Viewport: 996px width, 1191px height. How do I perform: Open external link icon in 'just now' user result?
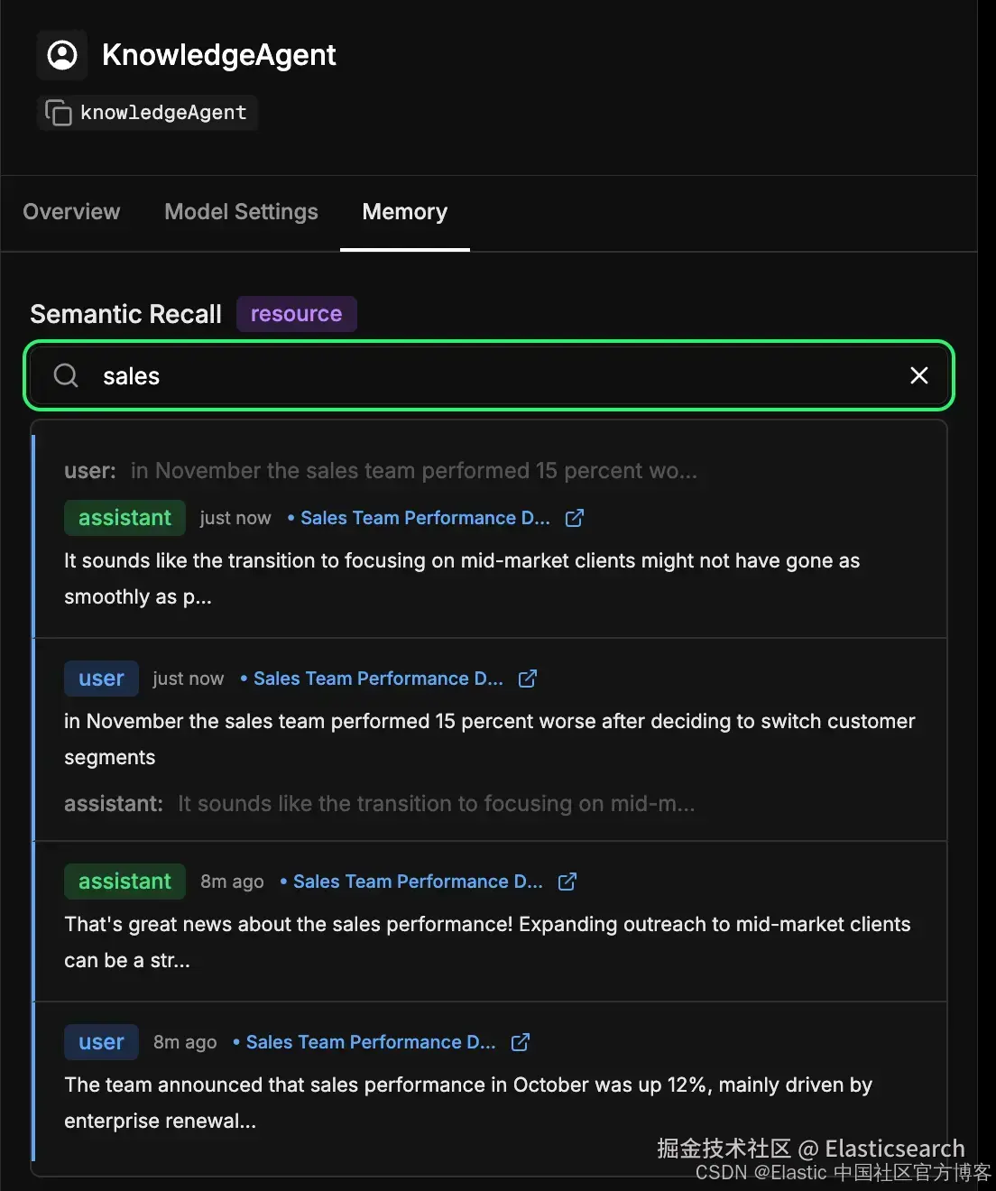(528, 679)
